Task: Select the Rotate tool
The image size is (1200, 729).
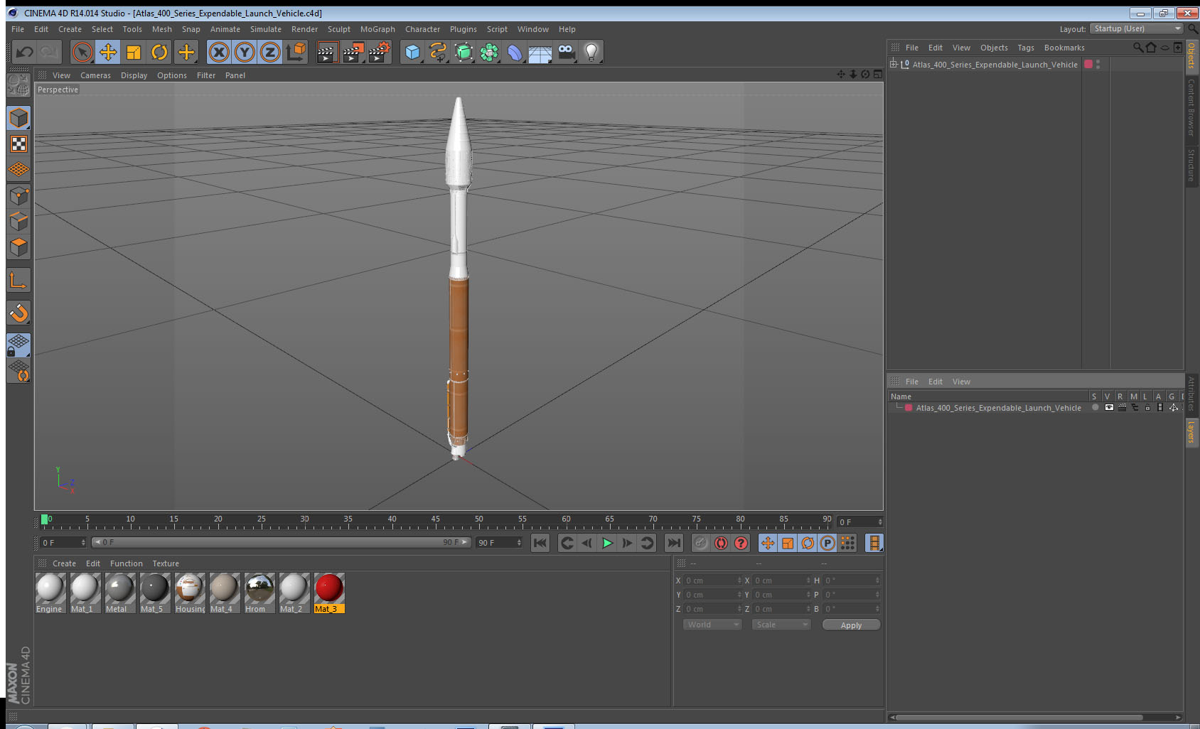Action: pos(160,52)
